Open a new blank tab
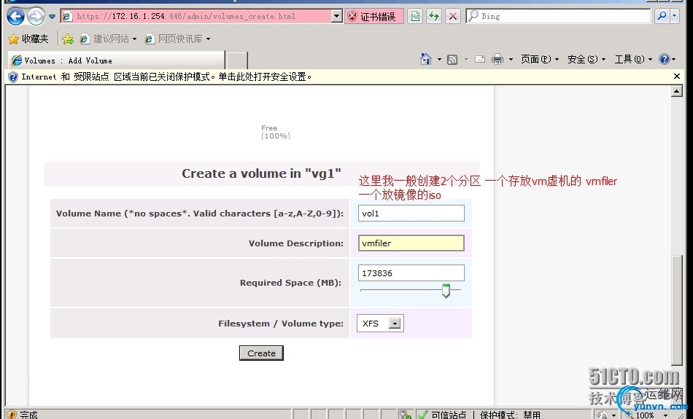 click(x=237, y=60)
